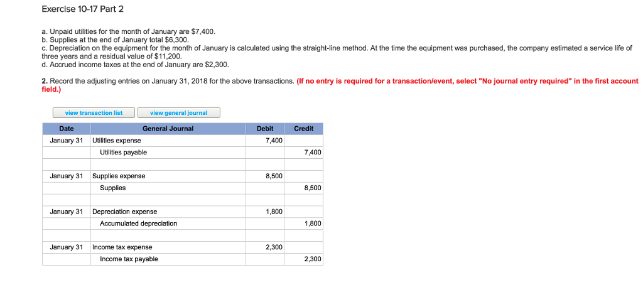Select the 7,400 debit amount cell
The width and height of the screenshot is (643, 285).
click(x=265, y=141)
